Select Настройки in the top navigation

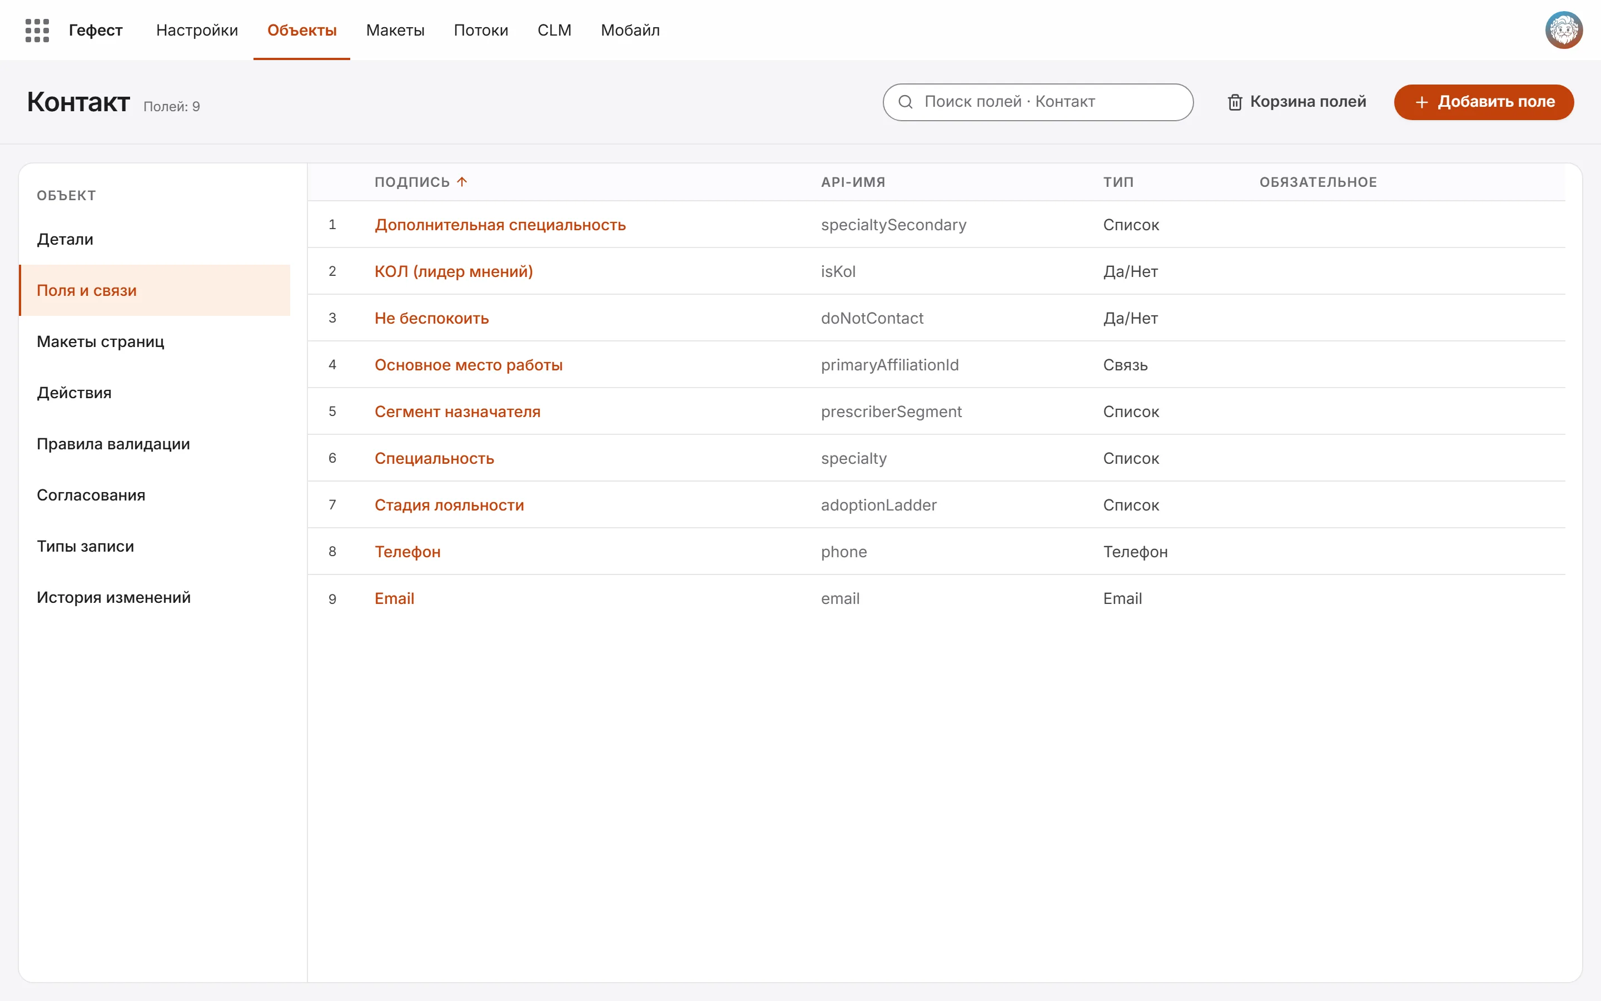coord(197,31)
